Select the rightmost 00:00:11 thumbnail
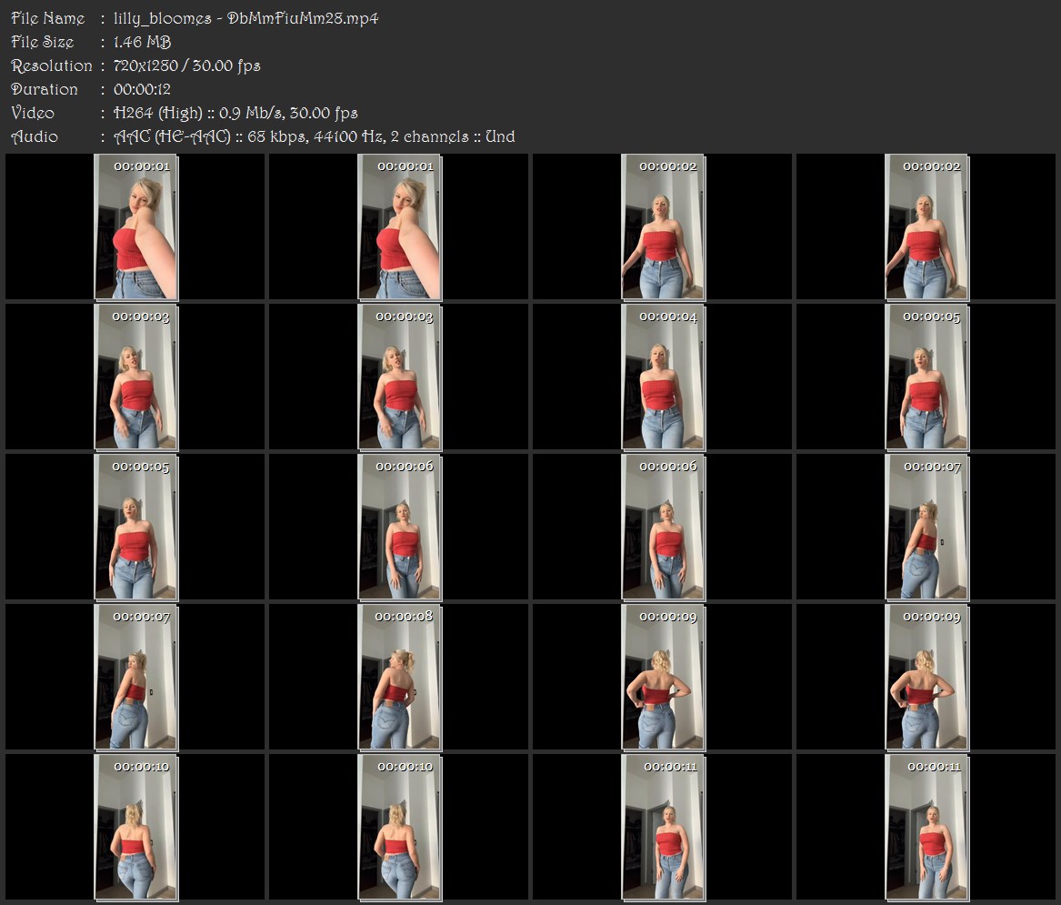 coord(927,827)
